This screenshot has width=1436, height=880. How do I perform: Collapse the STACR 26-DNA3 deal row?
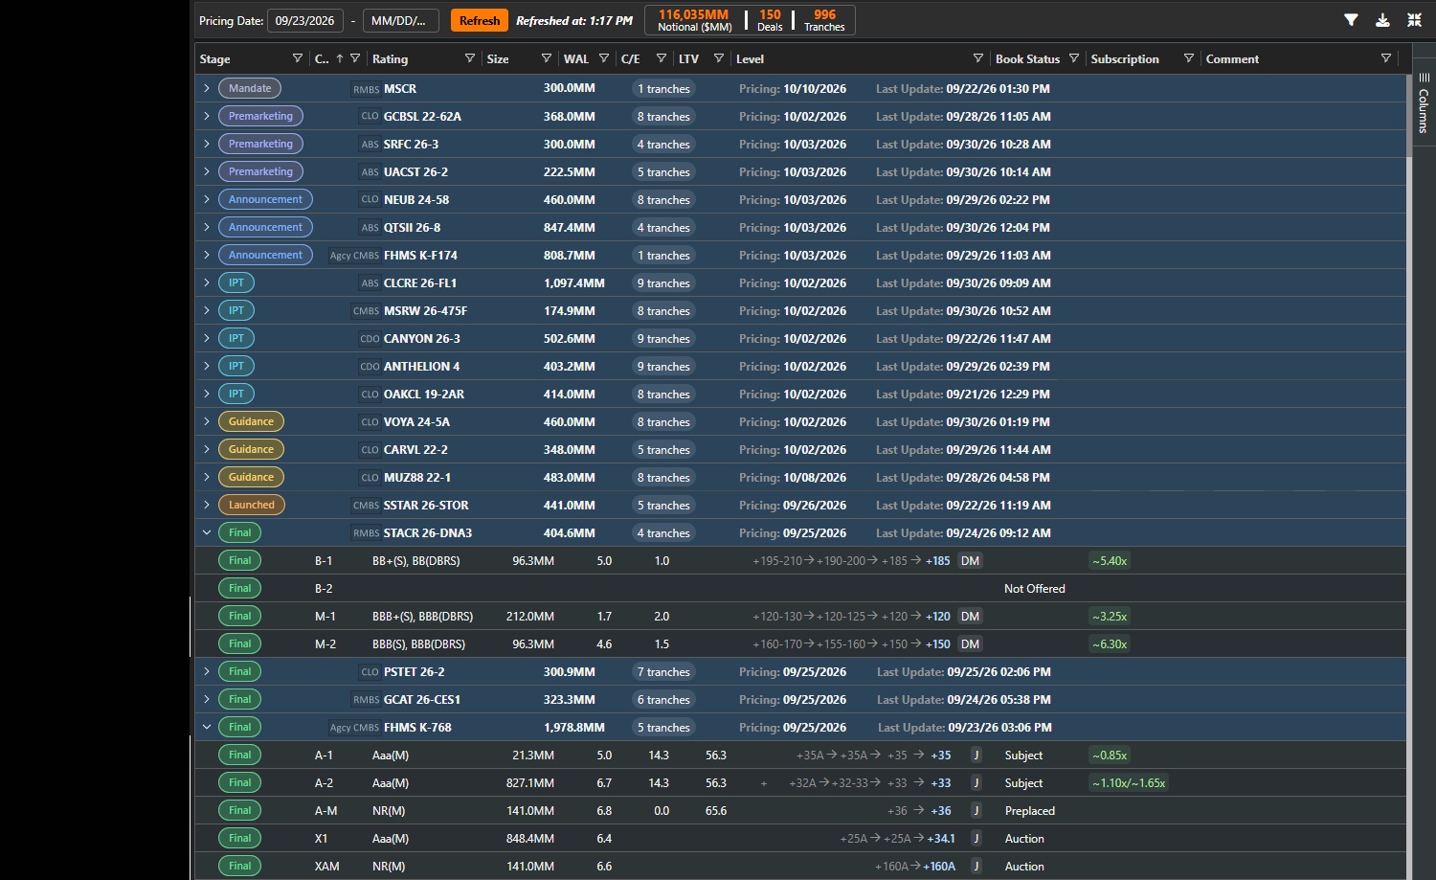pyautogui.click(x=207, y=532)
